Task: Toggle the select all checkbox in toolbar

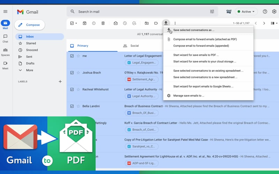Action: 72,23
